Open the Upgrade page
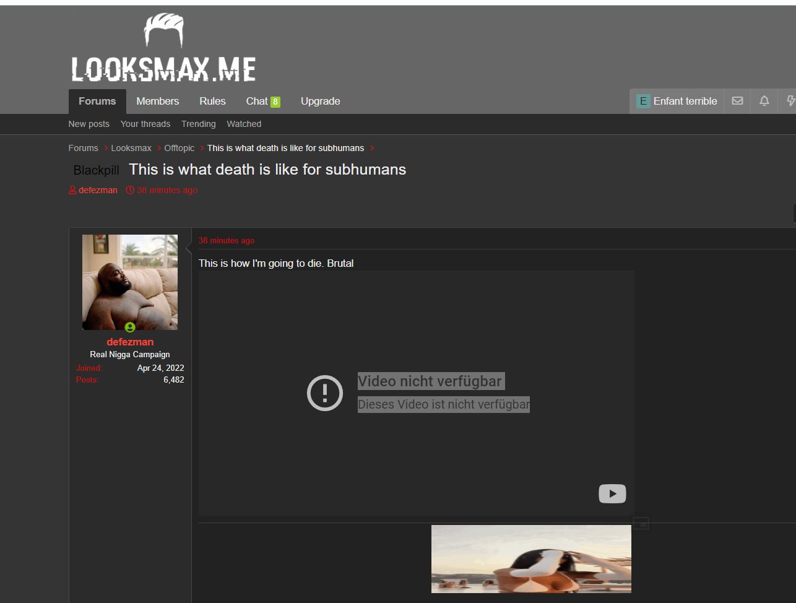The image size is (796, 603). 320,102
